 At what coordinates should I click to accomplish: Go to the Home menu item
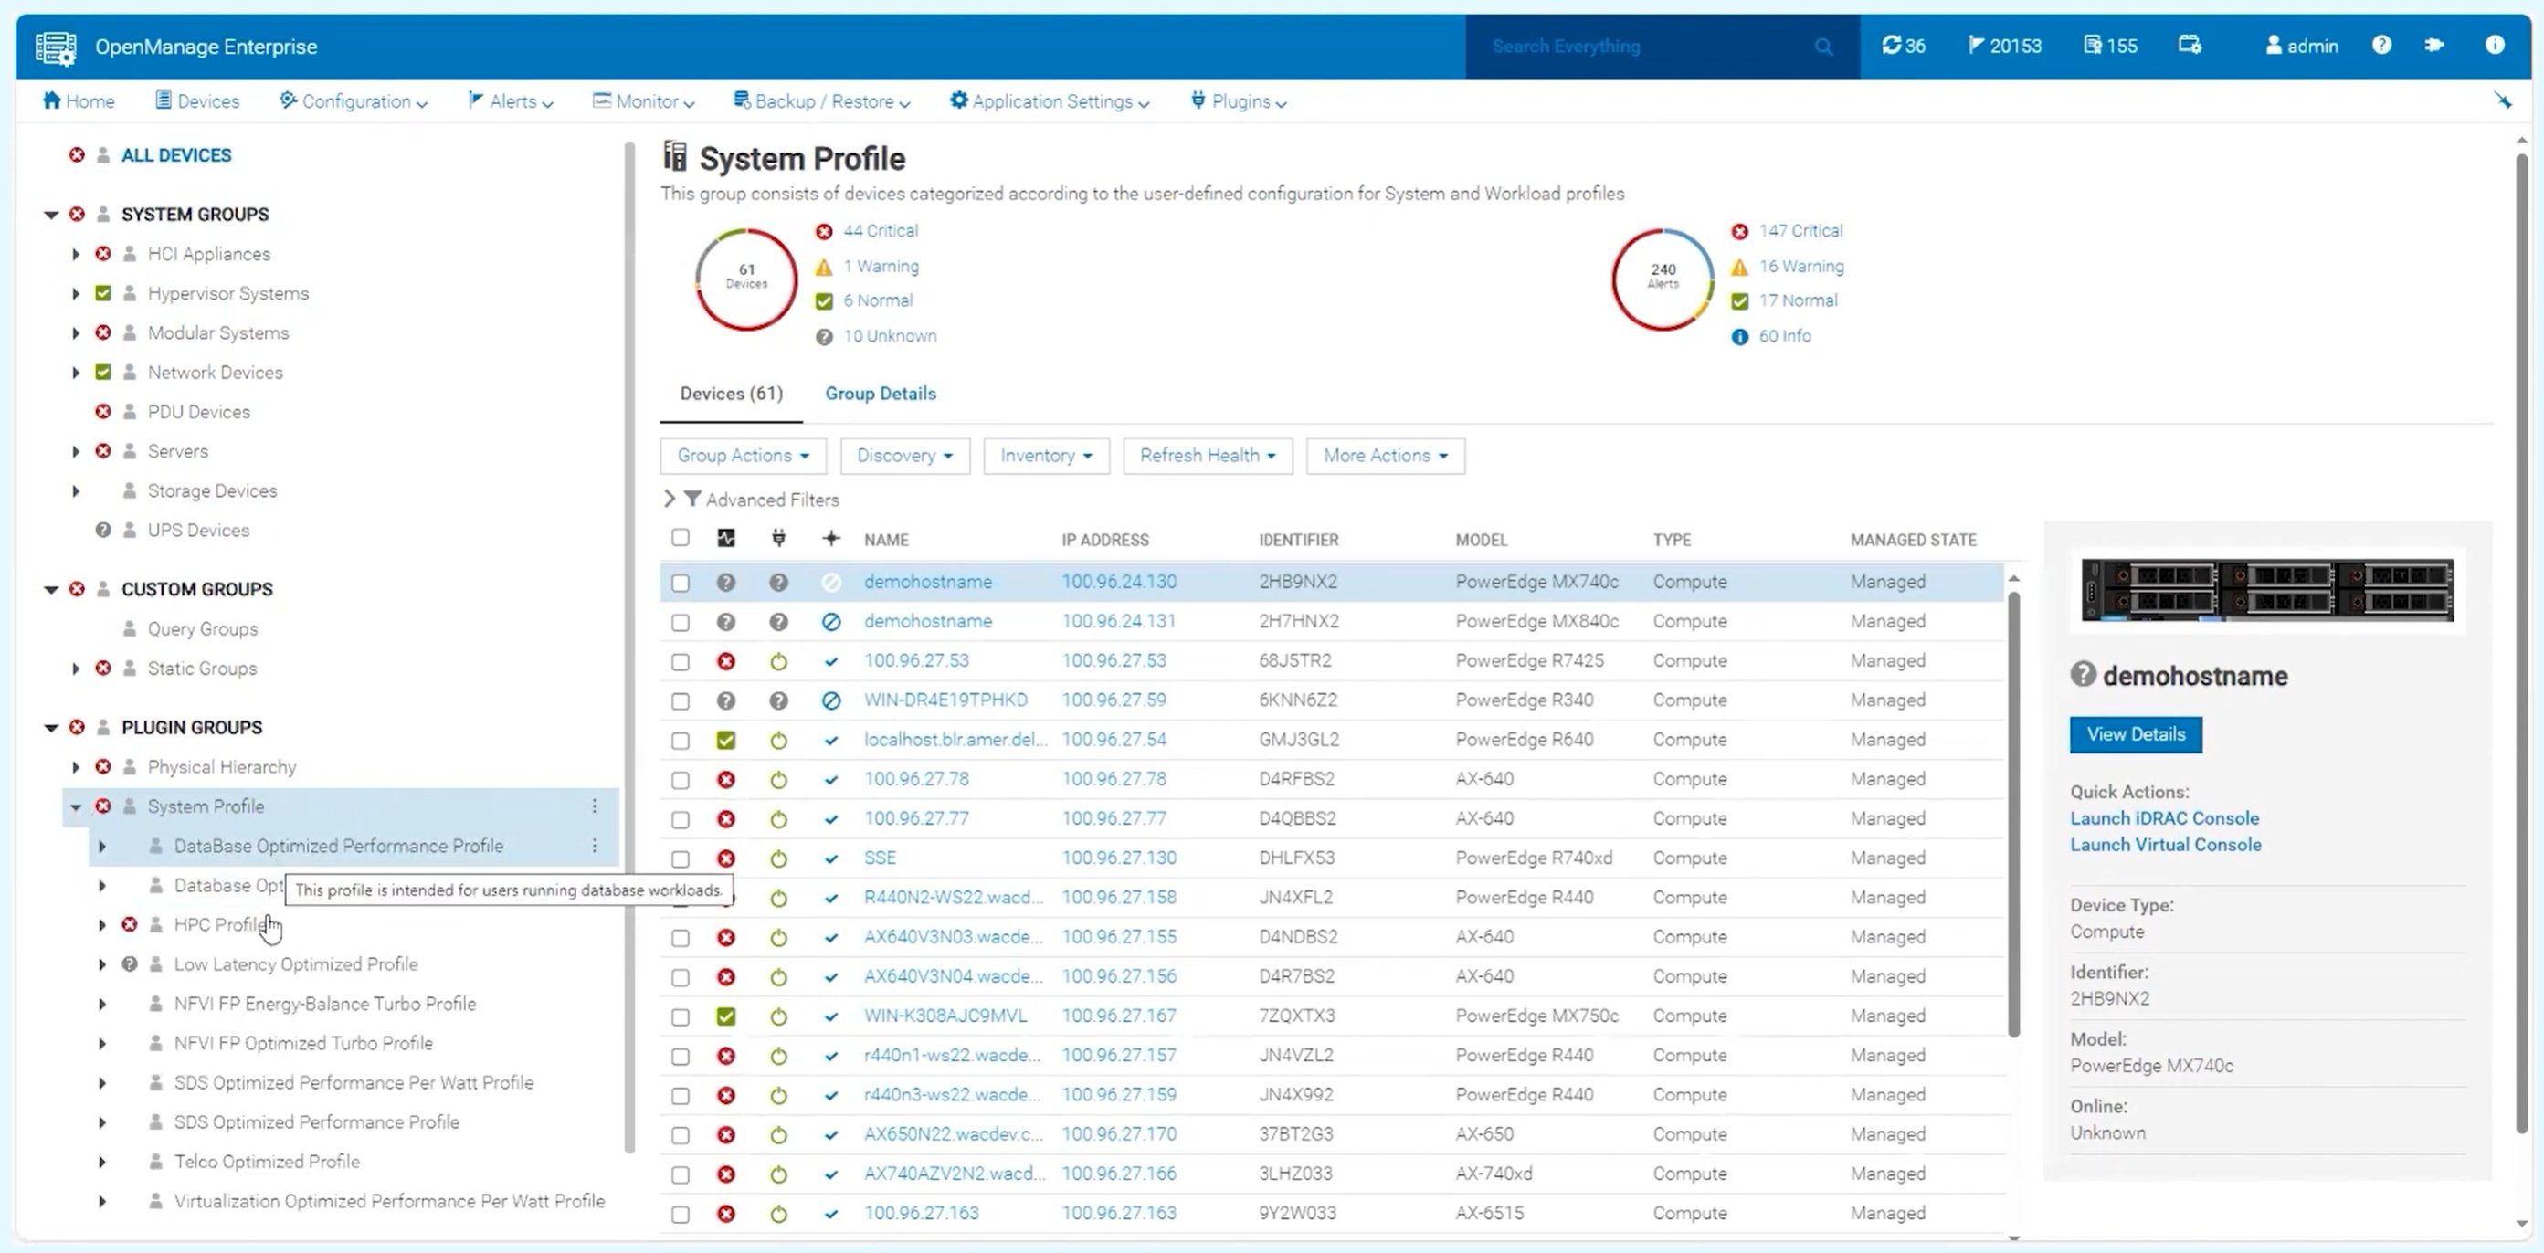click(78, 100)
